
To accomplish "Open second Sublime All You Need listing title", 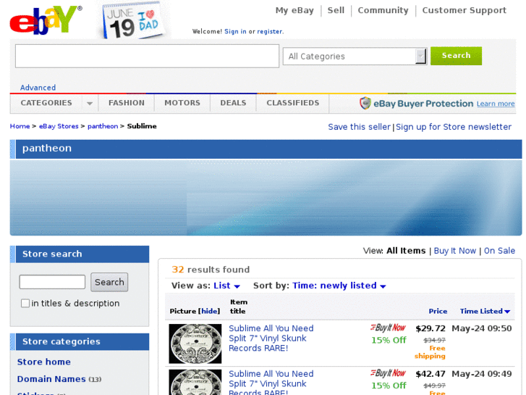I will (271, 383).
